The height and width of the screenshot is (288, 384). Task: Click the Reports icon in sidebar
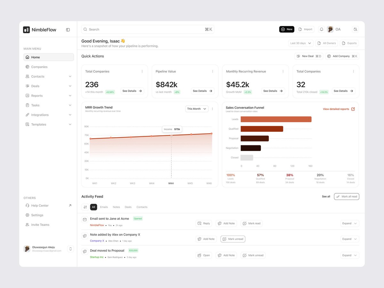click(x=28, y=96)
